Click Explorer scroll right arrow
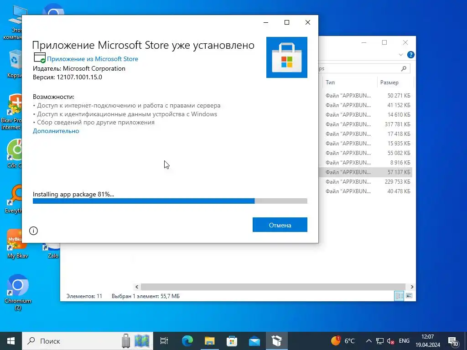The height and width of the screenshot is (350, 467). click(412, 287)
